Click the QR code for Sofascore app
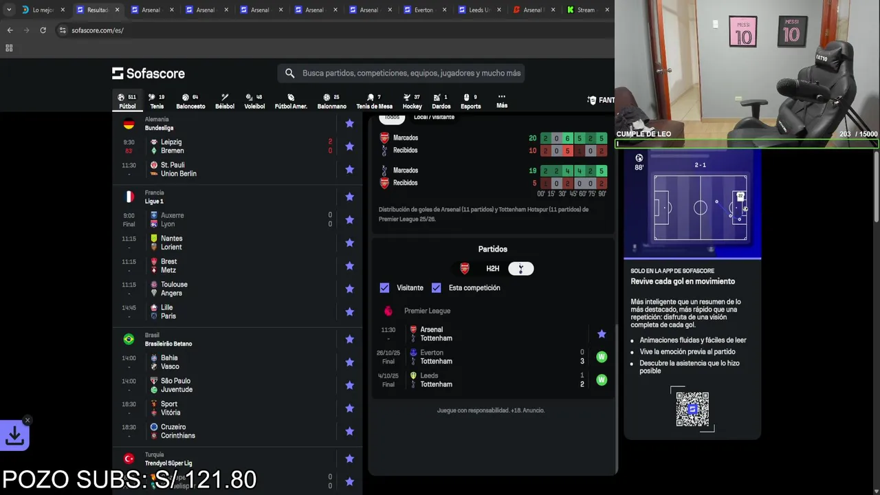The image size is (880, 495). coord(692,409)
